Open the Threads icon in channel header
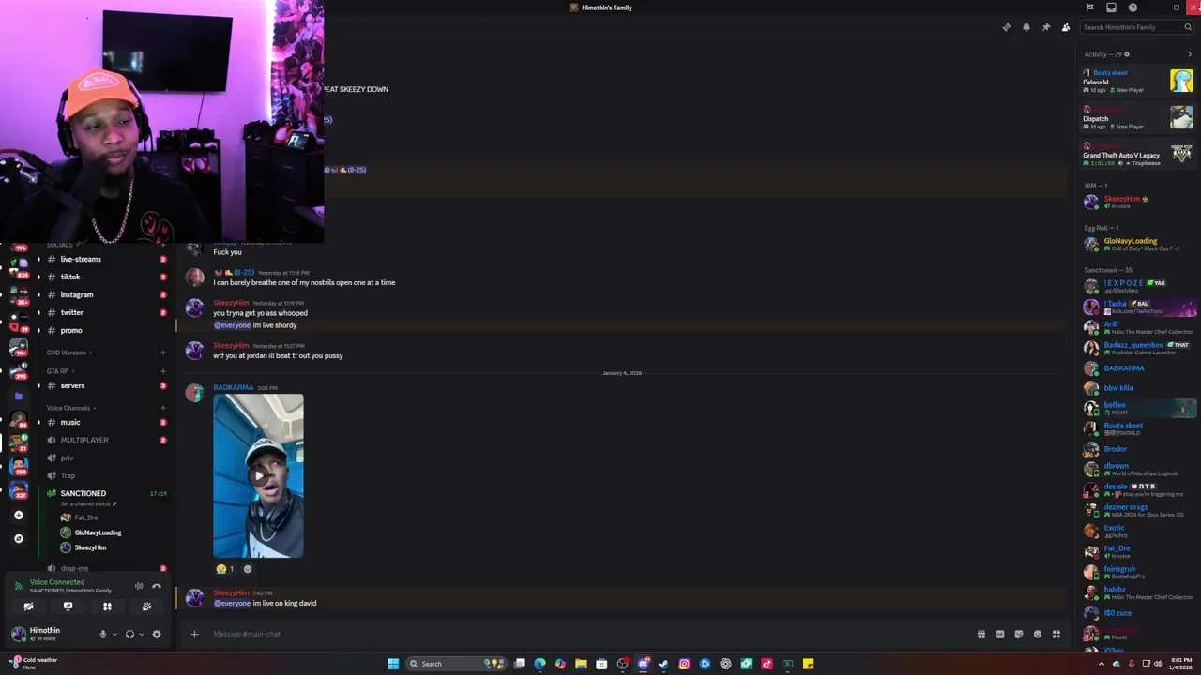The height and width of the screenshot is (675, 1201). pyautogui.click(x=1007, y=27)
